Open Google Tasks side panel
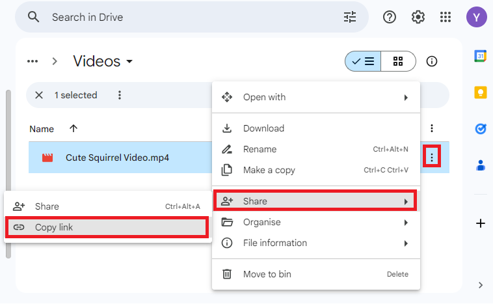Image resolution: width=493 pixels, height=304 pixels. tap(480, 129)
